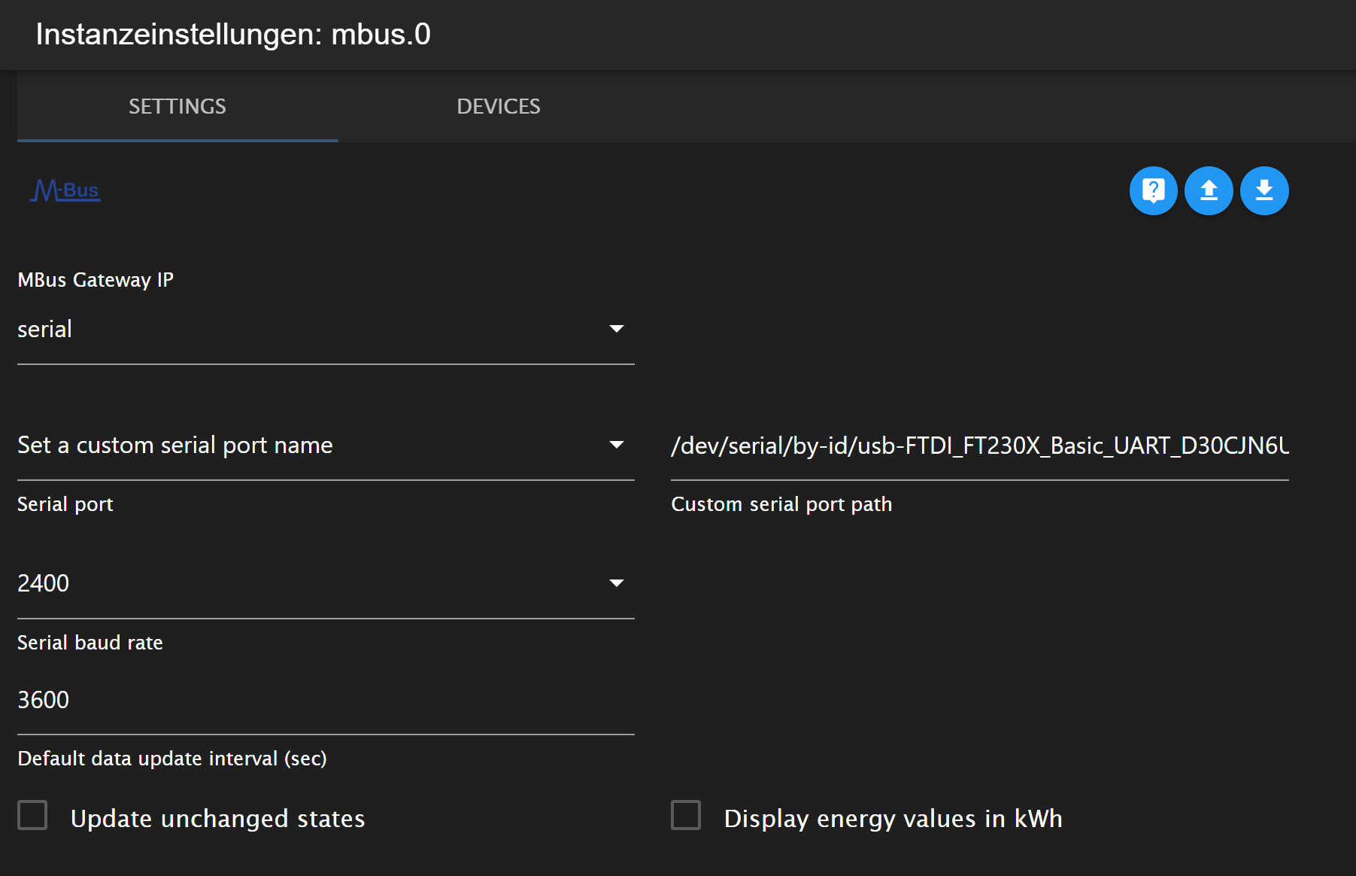Click the MBus Gateway IP label

[96, 280]
